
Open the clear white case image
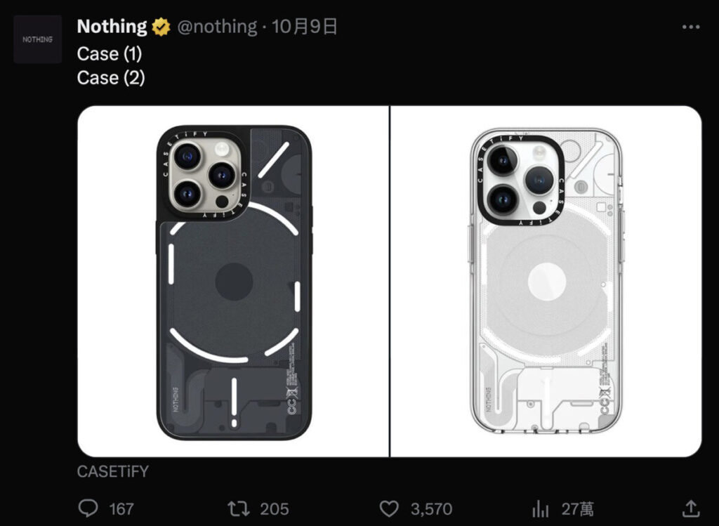click(546, 281)
